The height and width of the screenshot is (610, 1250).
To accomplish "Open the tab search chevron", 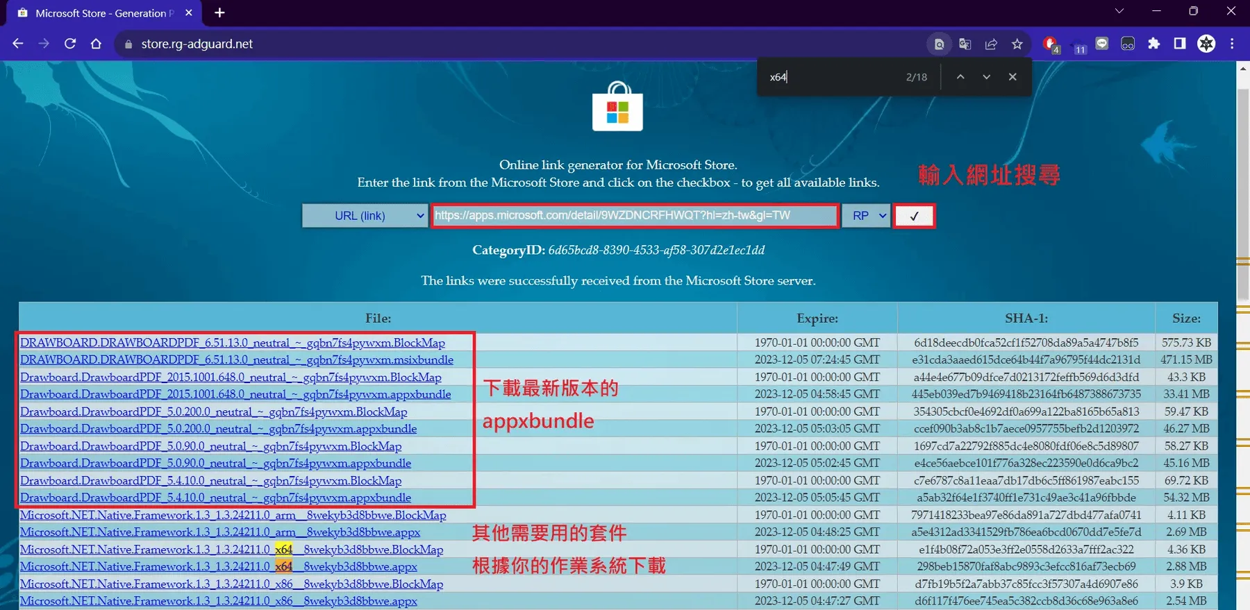I will click(1119, 11).
